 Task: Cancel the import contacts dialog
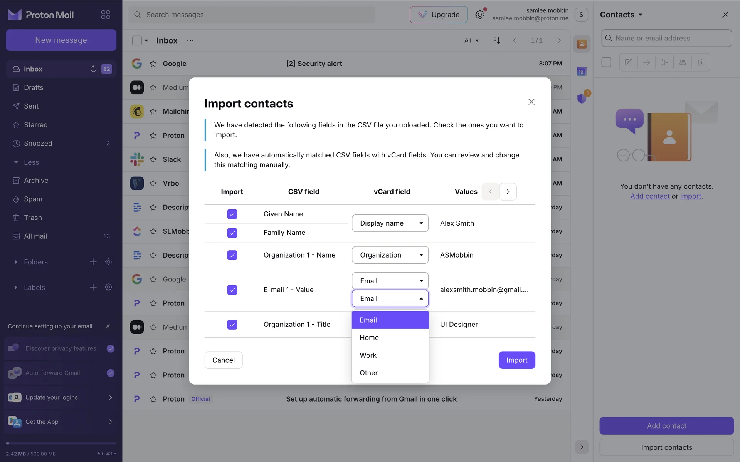[x=223, y=360]
